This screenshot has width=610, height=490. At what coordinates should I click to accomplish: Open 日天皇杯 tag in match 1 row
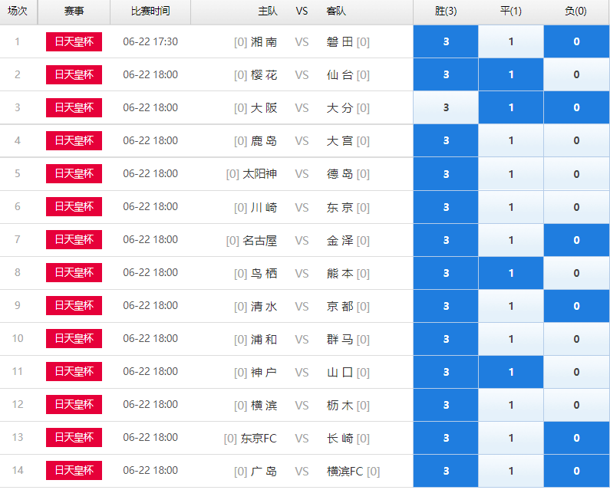74,41
